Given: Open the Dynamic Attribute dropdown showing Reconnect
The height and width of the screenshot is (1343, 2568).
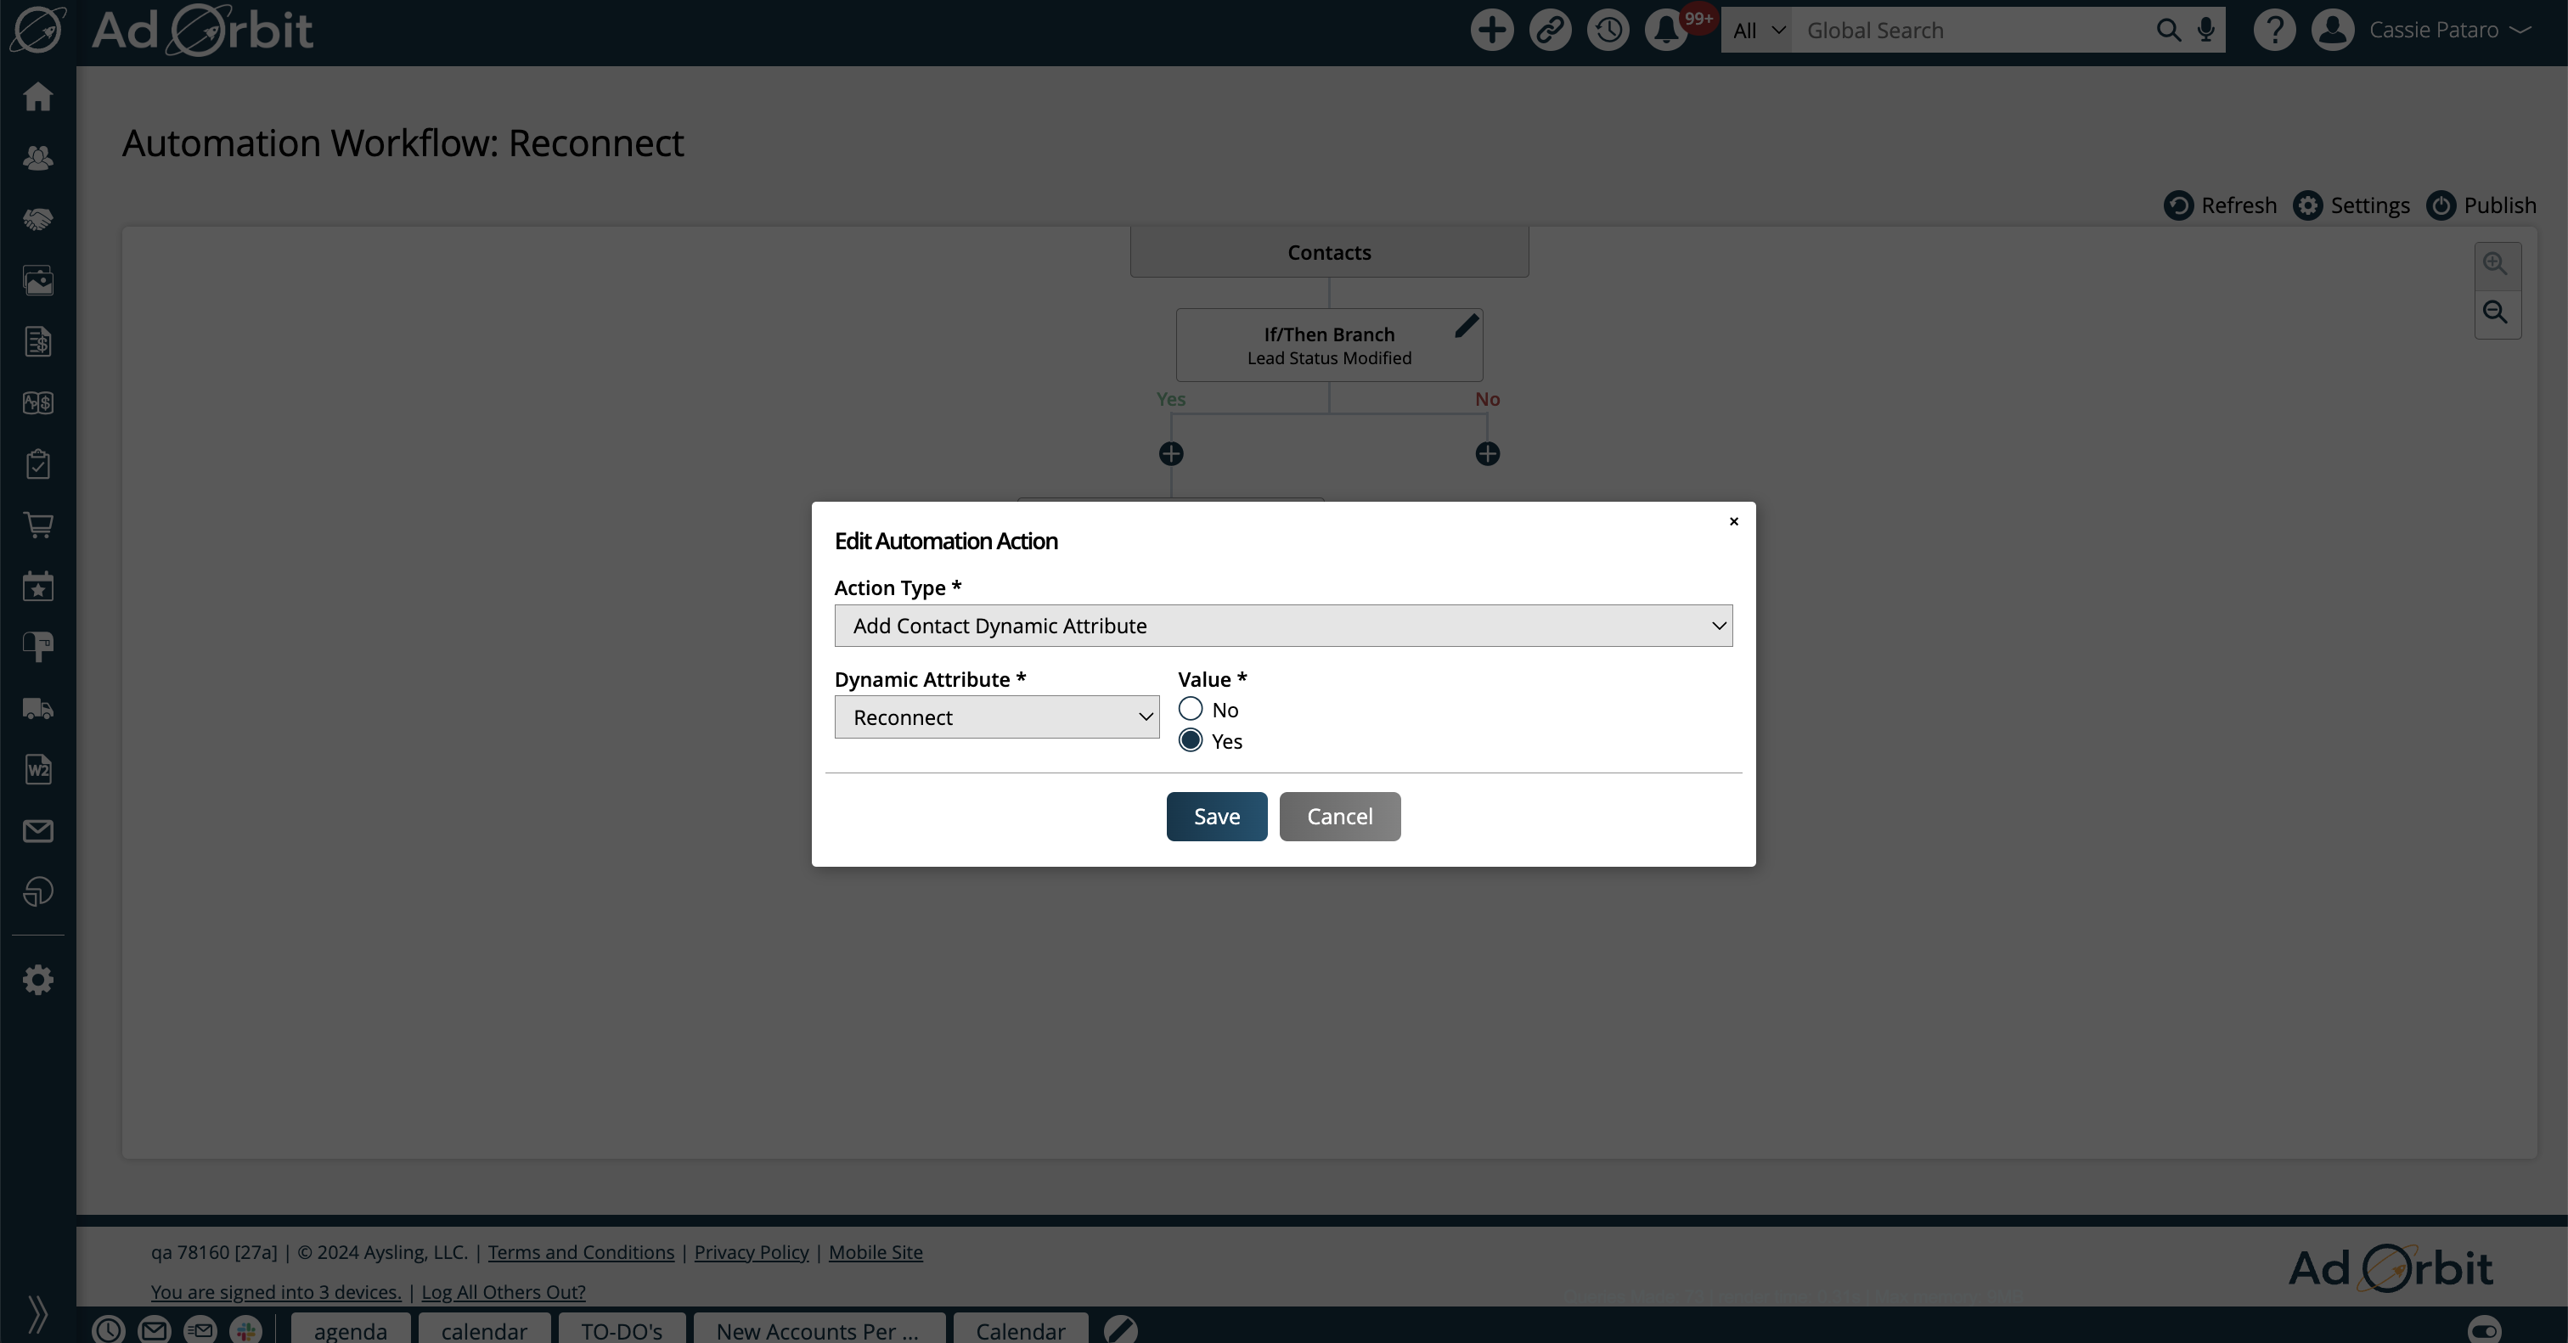Looking at the screenshot, I should coord(996,716).
